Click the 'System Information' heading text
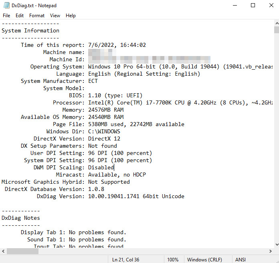Screen dimensions: 279x263 [30, 30]
